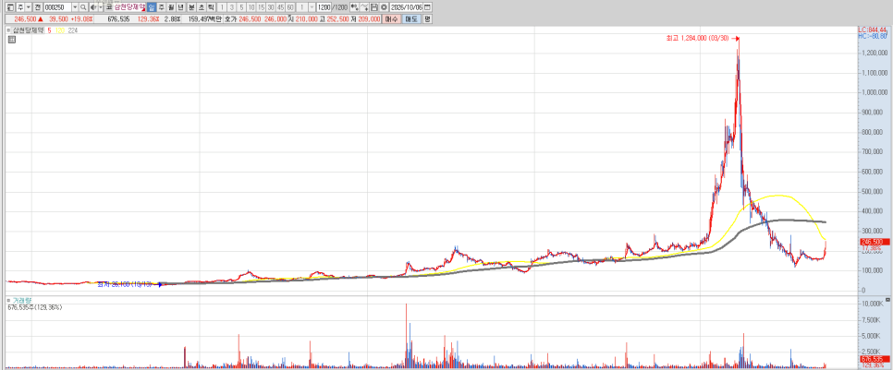
Task: Choose the 45 interval button
Action: click(x=280, y=7)
